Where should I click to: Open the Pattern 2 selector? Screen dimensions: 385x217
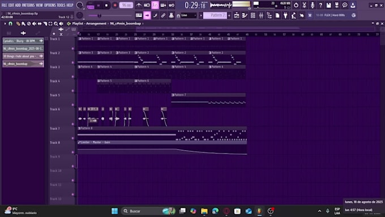[x=215, y=15]
